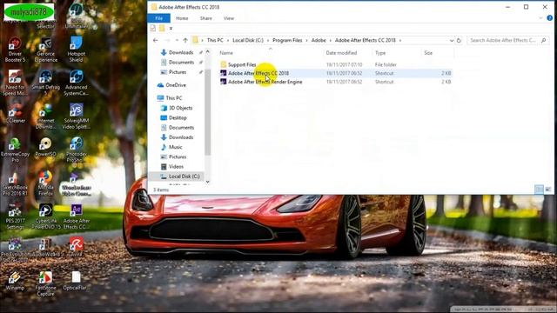Select the Internet Download Manager desktop icon
The image size is (557, 313).
click(x=45, y=116)
